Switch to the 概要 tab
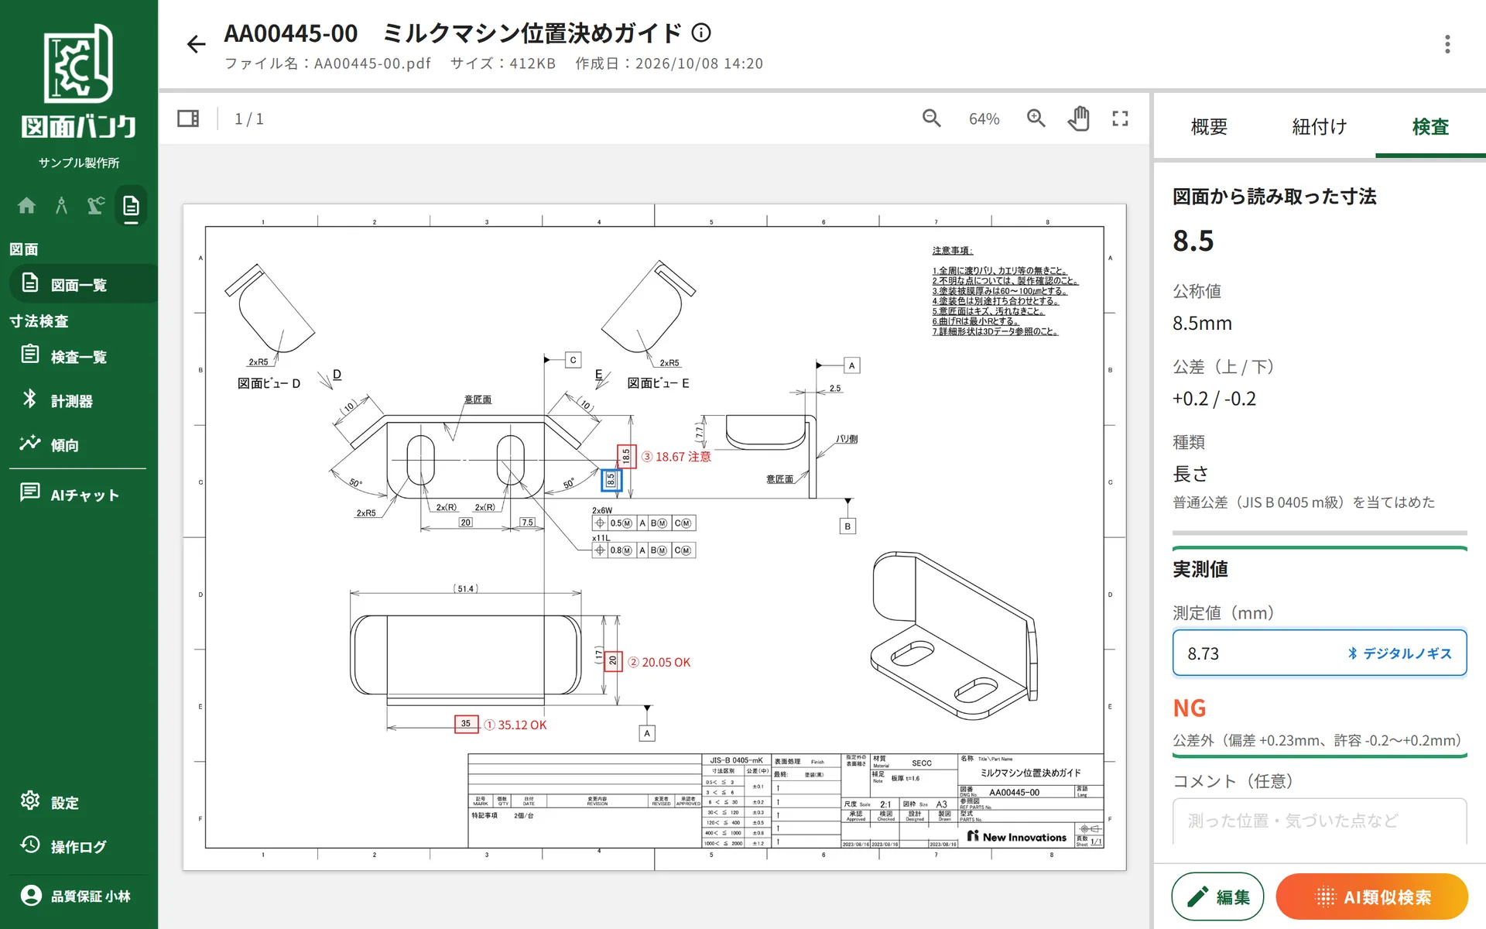 [1209, 126]
